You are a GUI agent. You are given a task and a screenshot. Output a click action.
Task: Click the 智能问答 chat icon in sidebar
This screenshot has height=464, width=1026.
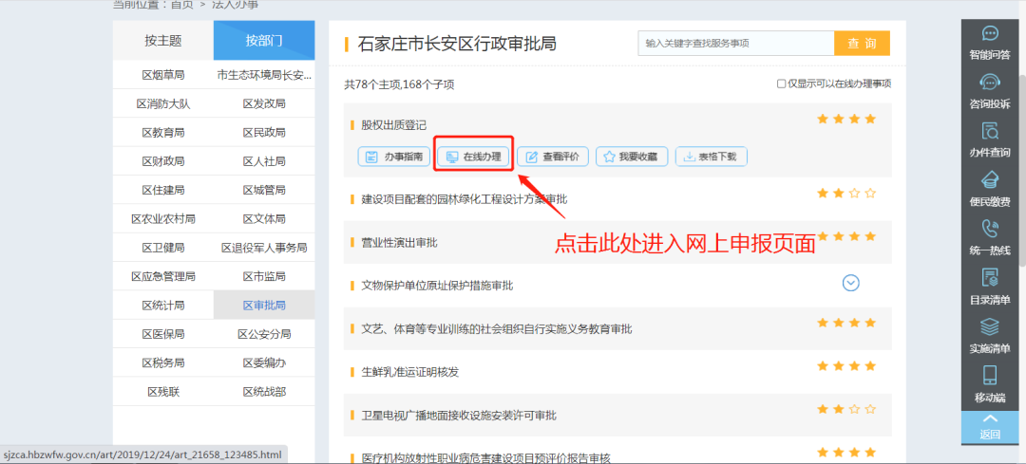(x=990, y=35)
